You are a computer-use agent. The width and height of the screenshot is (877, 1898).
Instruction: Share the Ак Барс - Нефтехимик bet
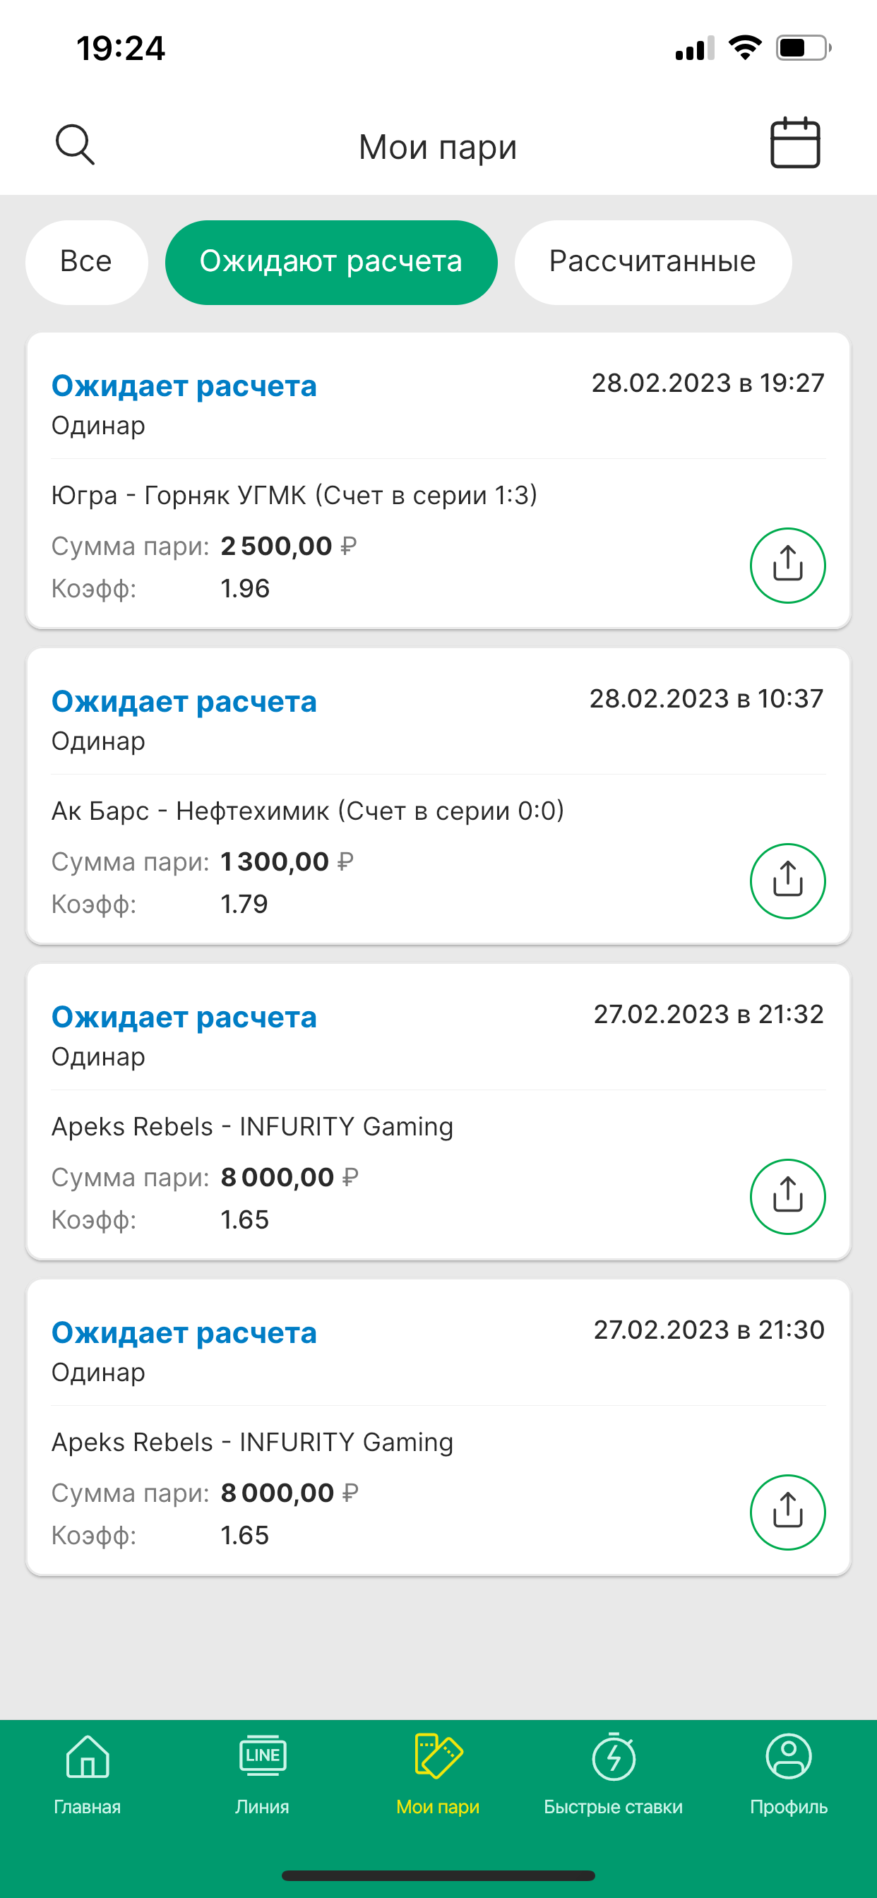click(787, 881)
